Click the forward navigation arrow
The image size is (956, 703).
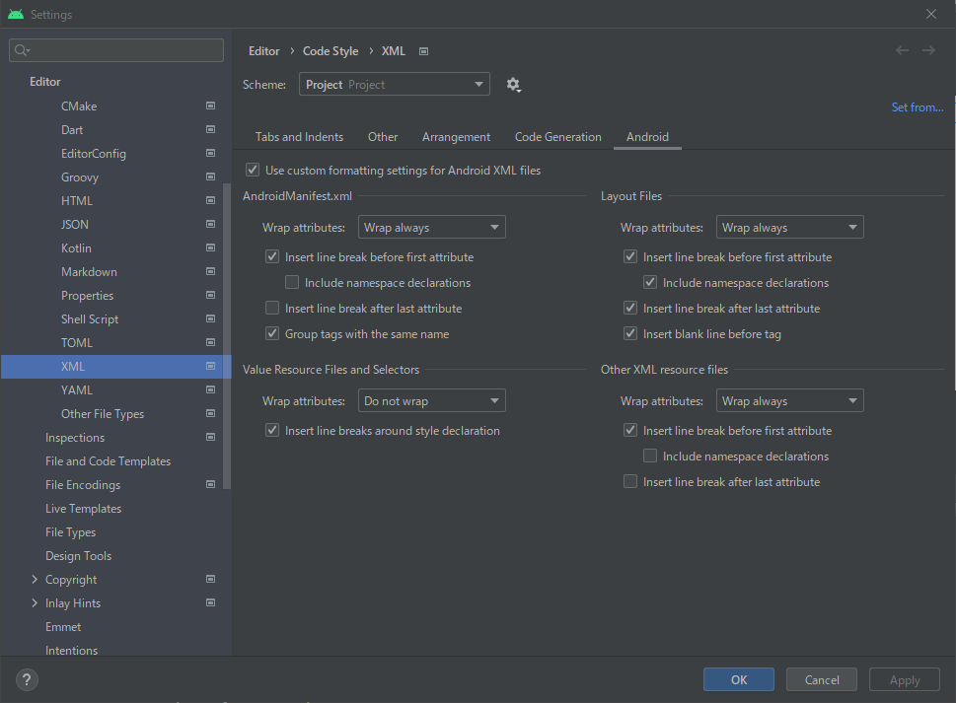click(x=928, y=50)
